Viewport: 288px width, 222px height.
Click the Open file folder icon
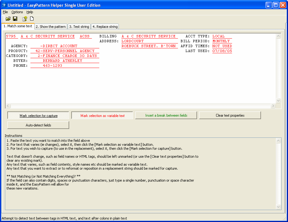point(8,19)
